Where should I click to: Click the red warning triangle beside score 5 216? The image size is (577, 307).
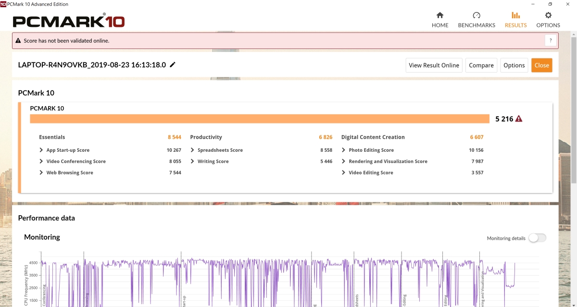[x=519, y=119]
